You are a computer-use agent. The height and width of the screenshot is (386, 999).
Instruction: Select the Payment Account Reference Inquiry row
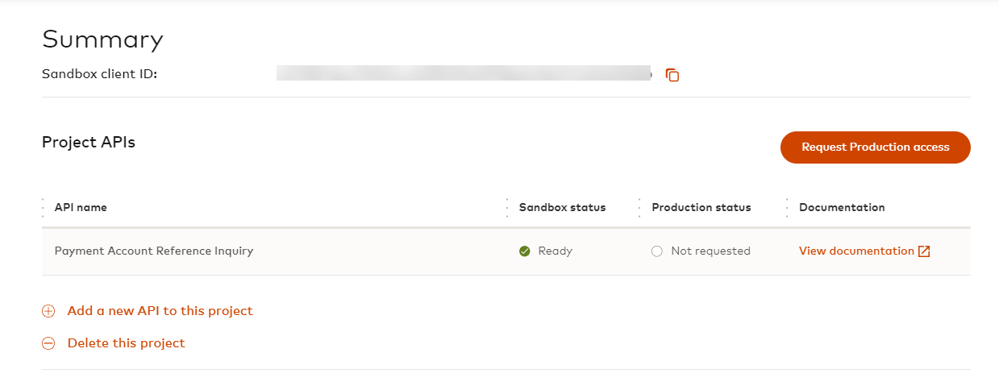click(x=154, y=251)
